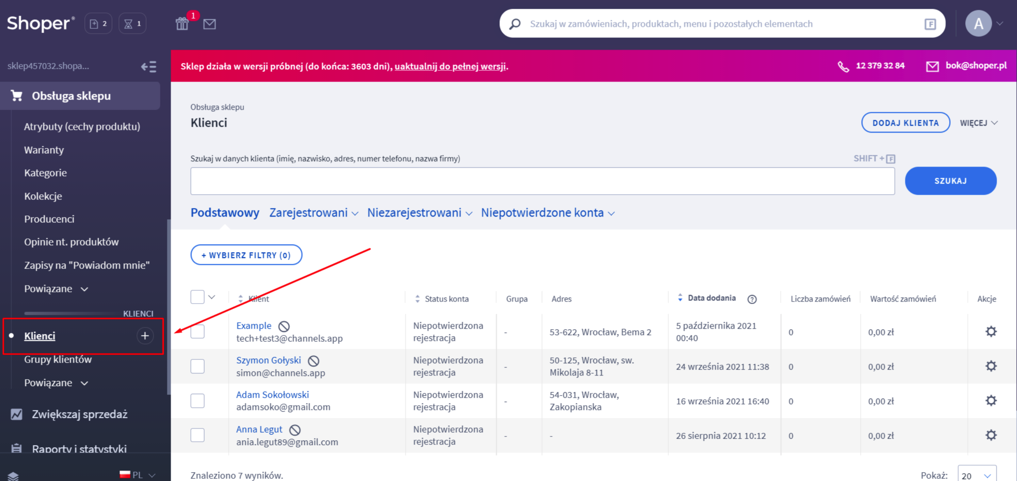
Task: Click the plus icon next to Klienci
Action: [145, 335]
